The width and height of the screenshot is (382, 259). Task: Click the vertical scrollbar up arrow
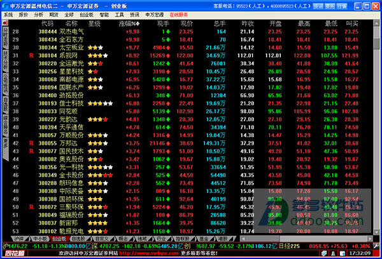376,23
